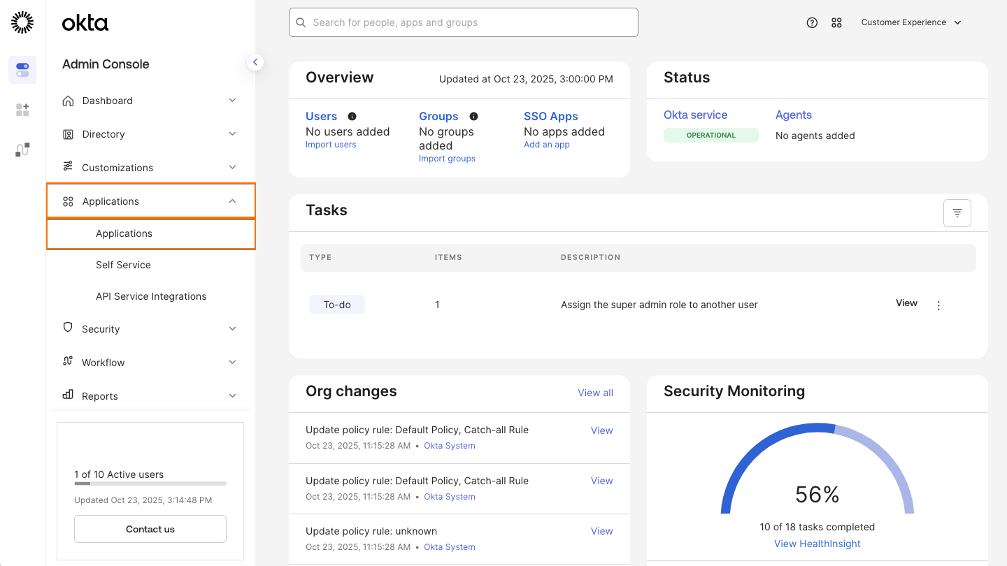Open the Import users link
Viewport: 1007px width, 566px height.
click(x=331, y=145)
